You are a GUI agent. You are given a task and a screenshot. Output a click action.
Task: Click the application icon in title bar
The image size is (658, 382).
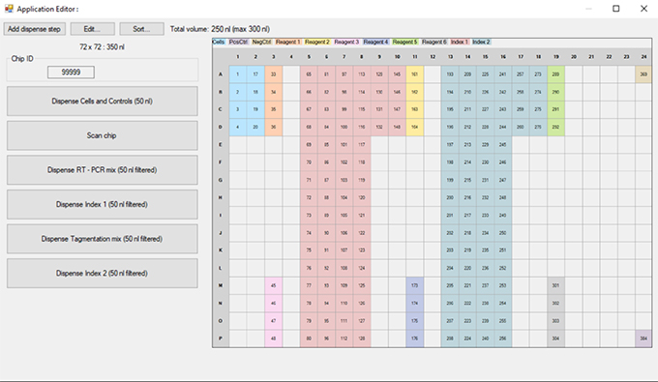click(9, 9)
